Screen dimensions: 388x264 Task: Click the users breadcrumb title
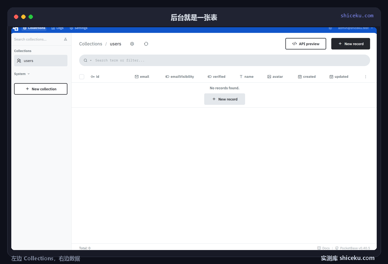tap(116, 44)
